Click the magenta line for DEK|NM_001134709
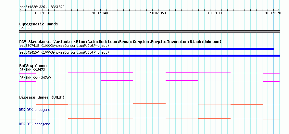 149,81
